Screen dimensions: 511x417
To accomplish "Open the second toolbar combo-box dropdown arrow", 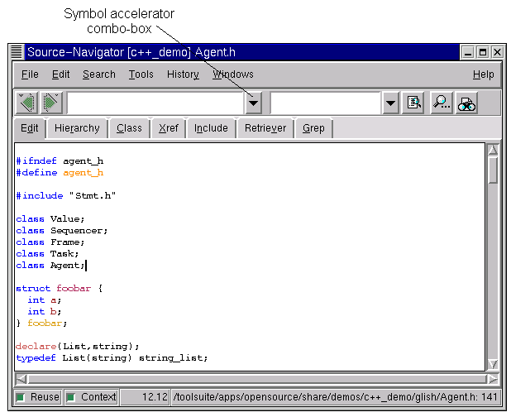I will 390,103.
